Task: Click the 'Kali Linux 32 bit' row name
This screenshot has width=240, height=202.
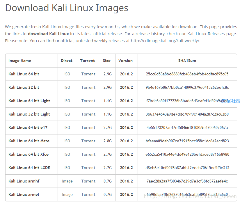Action: point(24,87)
